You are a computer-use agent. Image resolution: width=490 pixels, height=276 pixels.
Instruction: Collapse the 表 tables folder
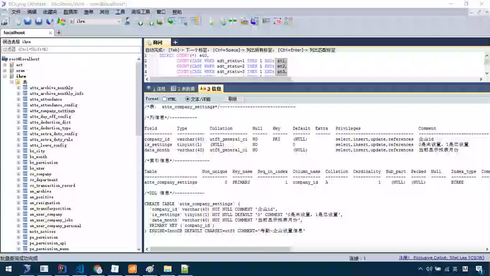click(12, 82)
